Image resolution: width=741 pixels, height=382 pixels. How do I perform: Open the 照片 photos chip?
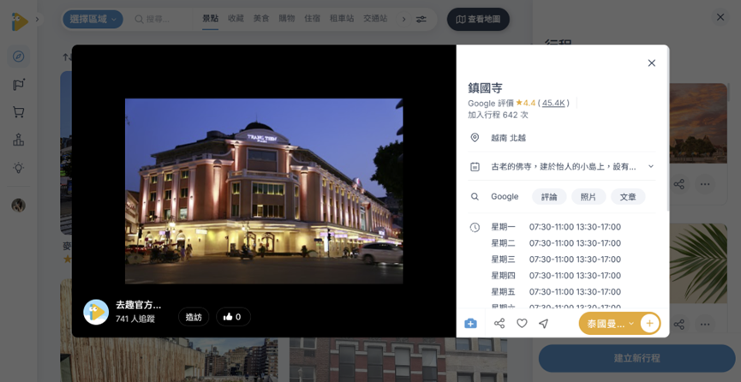(589, 197)
